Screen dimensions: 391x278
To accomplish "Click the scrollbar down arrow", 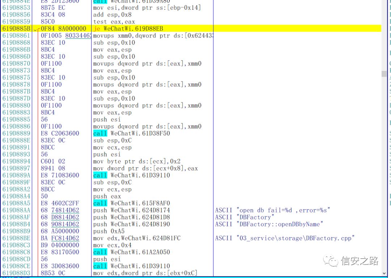I will pyautogui.click(x=384, y=274).
